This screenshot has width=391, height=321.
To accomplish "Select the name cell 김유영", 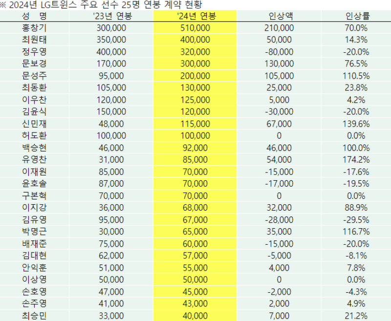I will pyautogui.click(x=34, y=219).
